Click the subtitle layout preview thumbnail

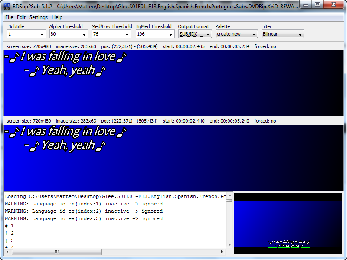288,224
